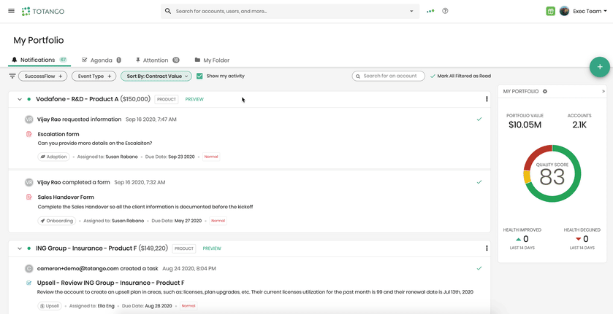This screenshot has height=314, width=613.
Task: Click Mark All Filtered as Read
Action: (460, 76)
